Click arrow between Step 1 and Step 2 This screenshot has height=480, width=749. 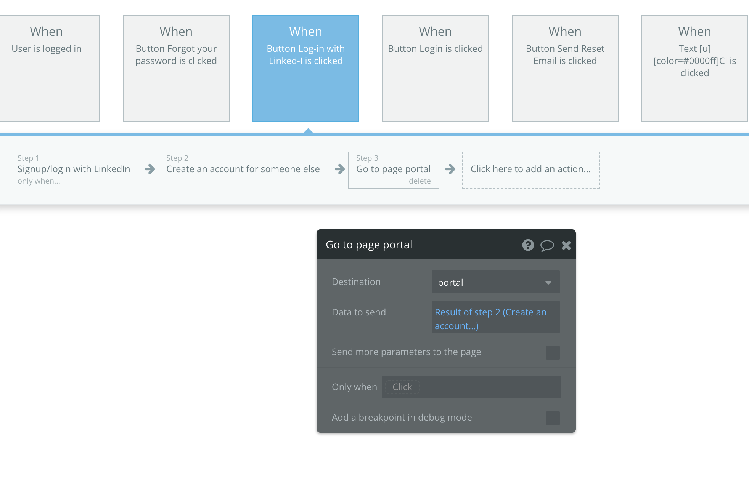tap(150, 169)
